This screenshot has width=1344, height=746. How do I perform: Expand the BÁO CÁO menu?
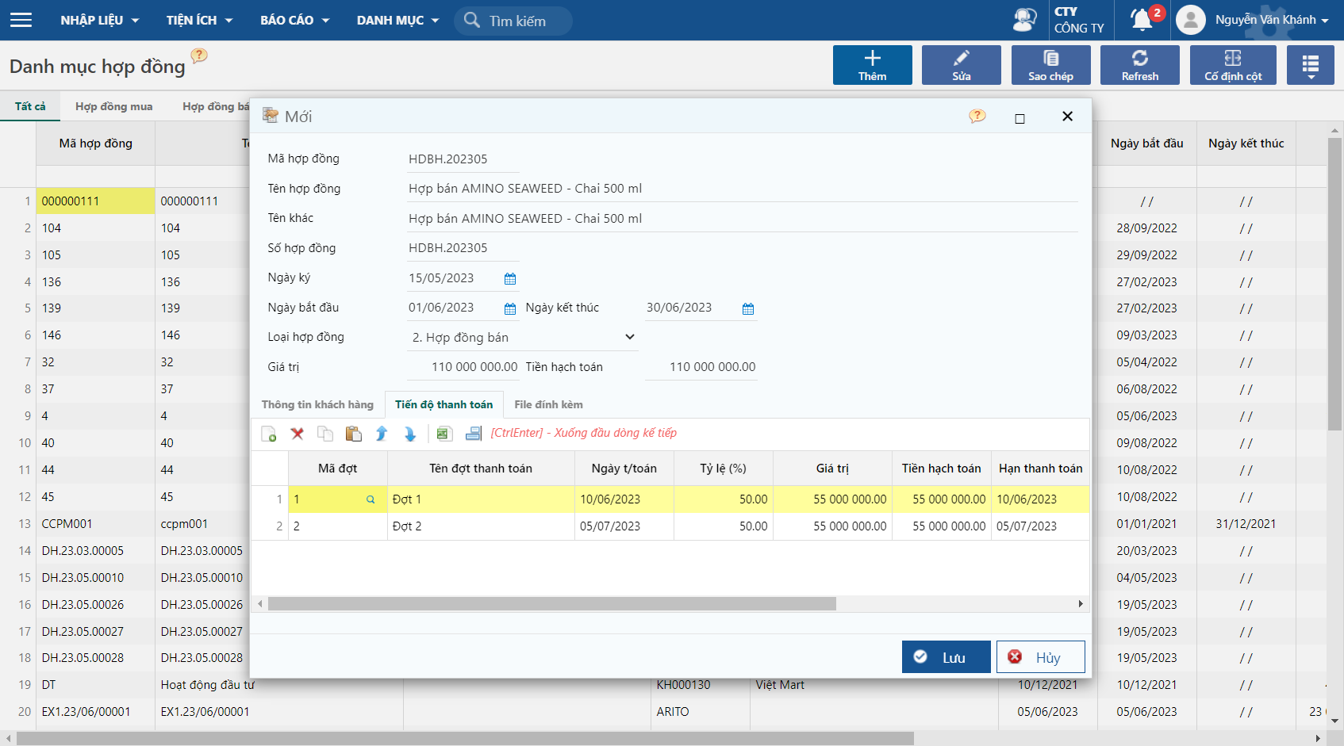pos(294,20)
